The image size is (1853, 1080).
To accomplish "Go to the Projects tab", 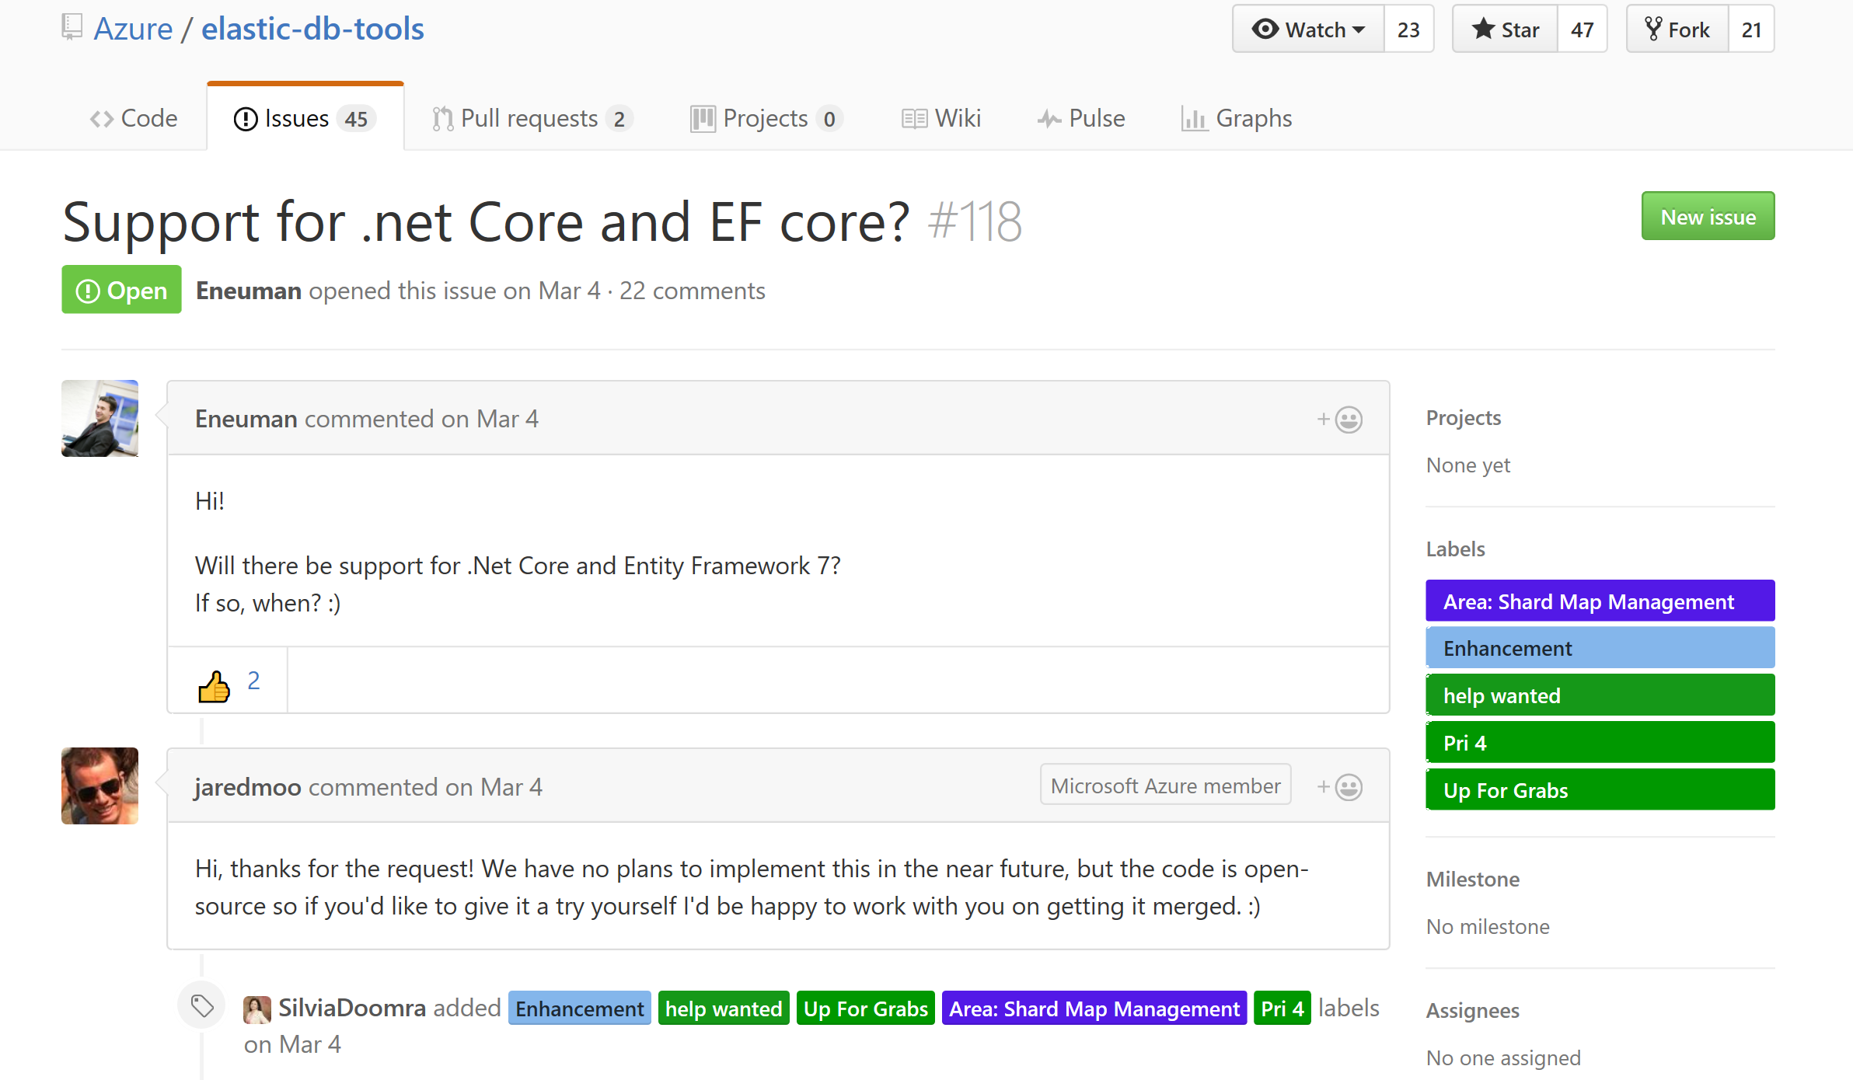I will tap(766, 118).
